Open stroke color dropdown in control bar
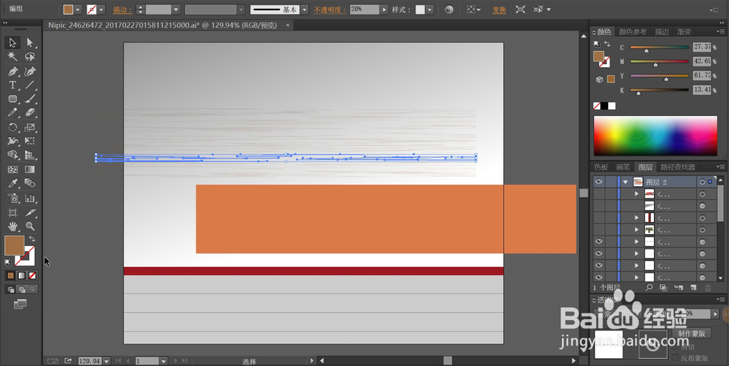The width and height of the screenshot is (729, 366). 101,9
